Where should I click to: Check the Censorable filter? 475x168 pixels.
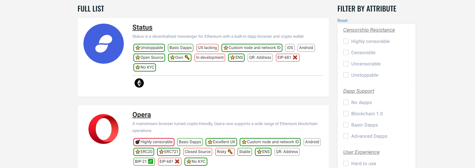(346, 52)
